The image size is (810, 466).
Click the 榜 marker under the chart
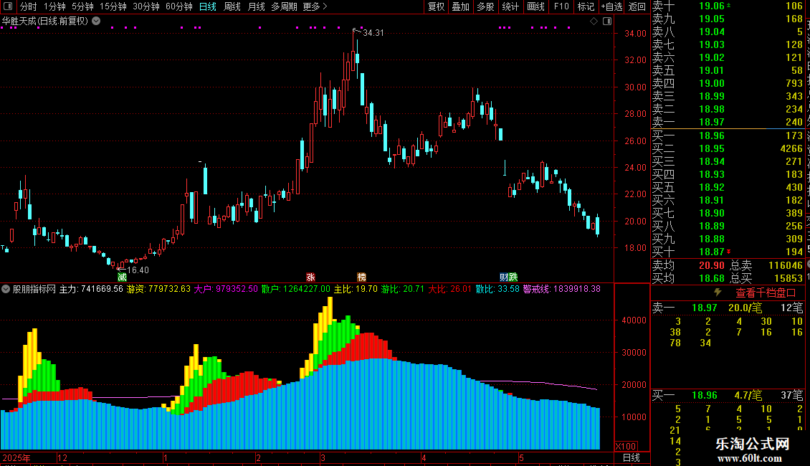361,277
